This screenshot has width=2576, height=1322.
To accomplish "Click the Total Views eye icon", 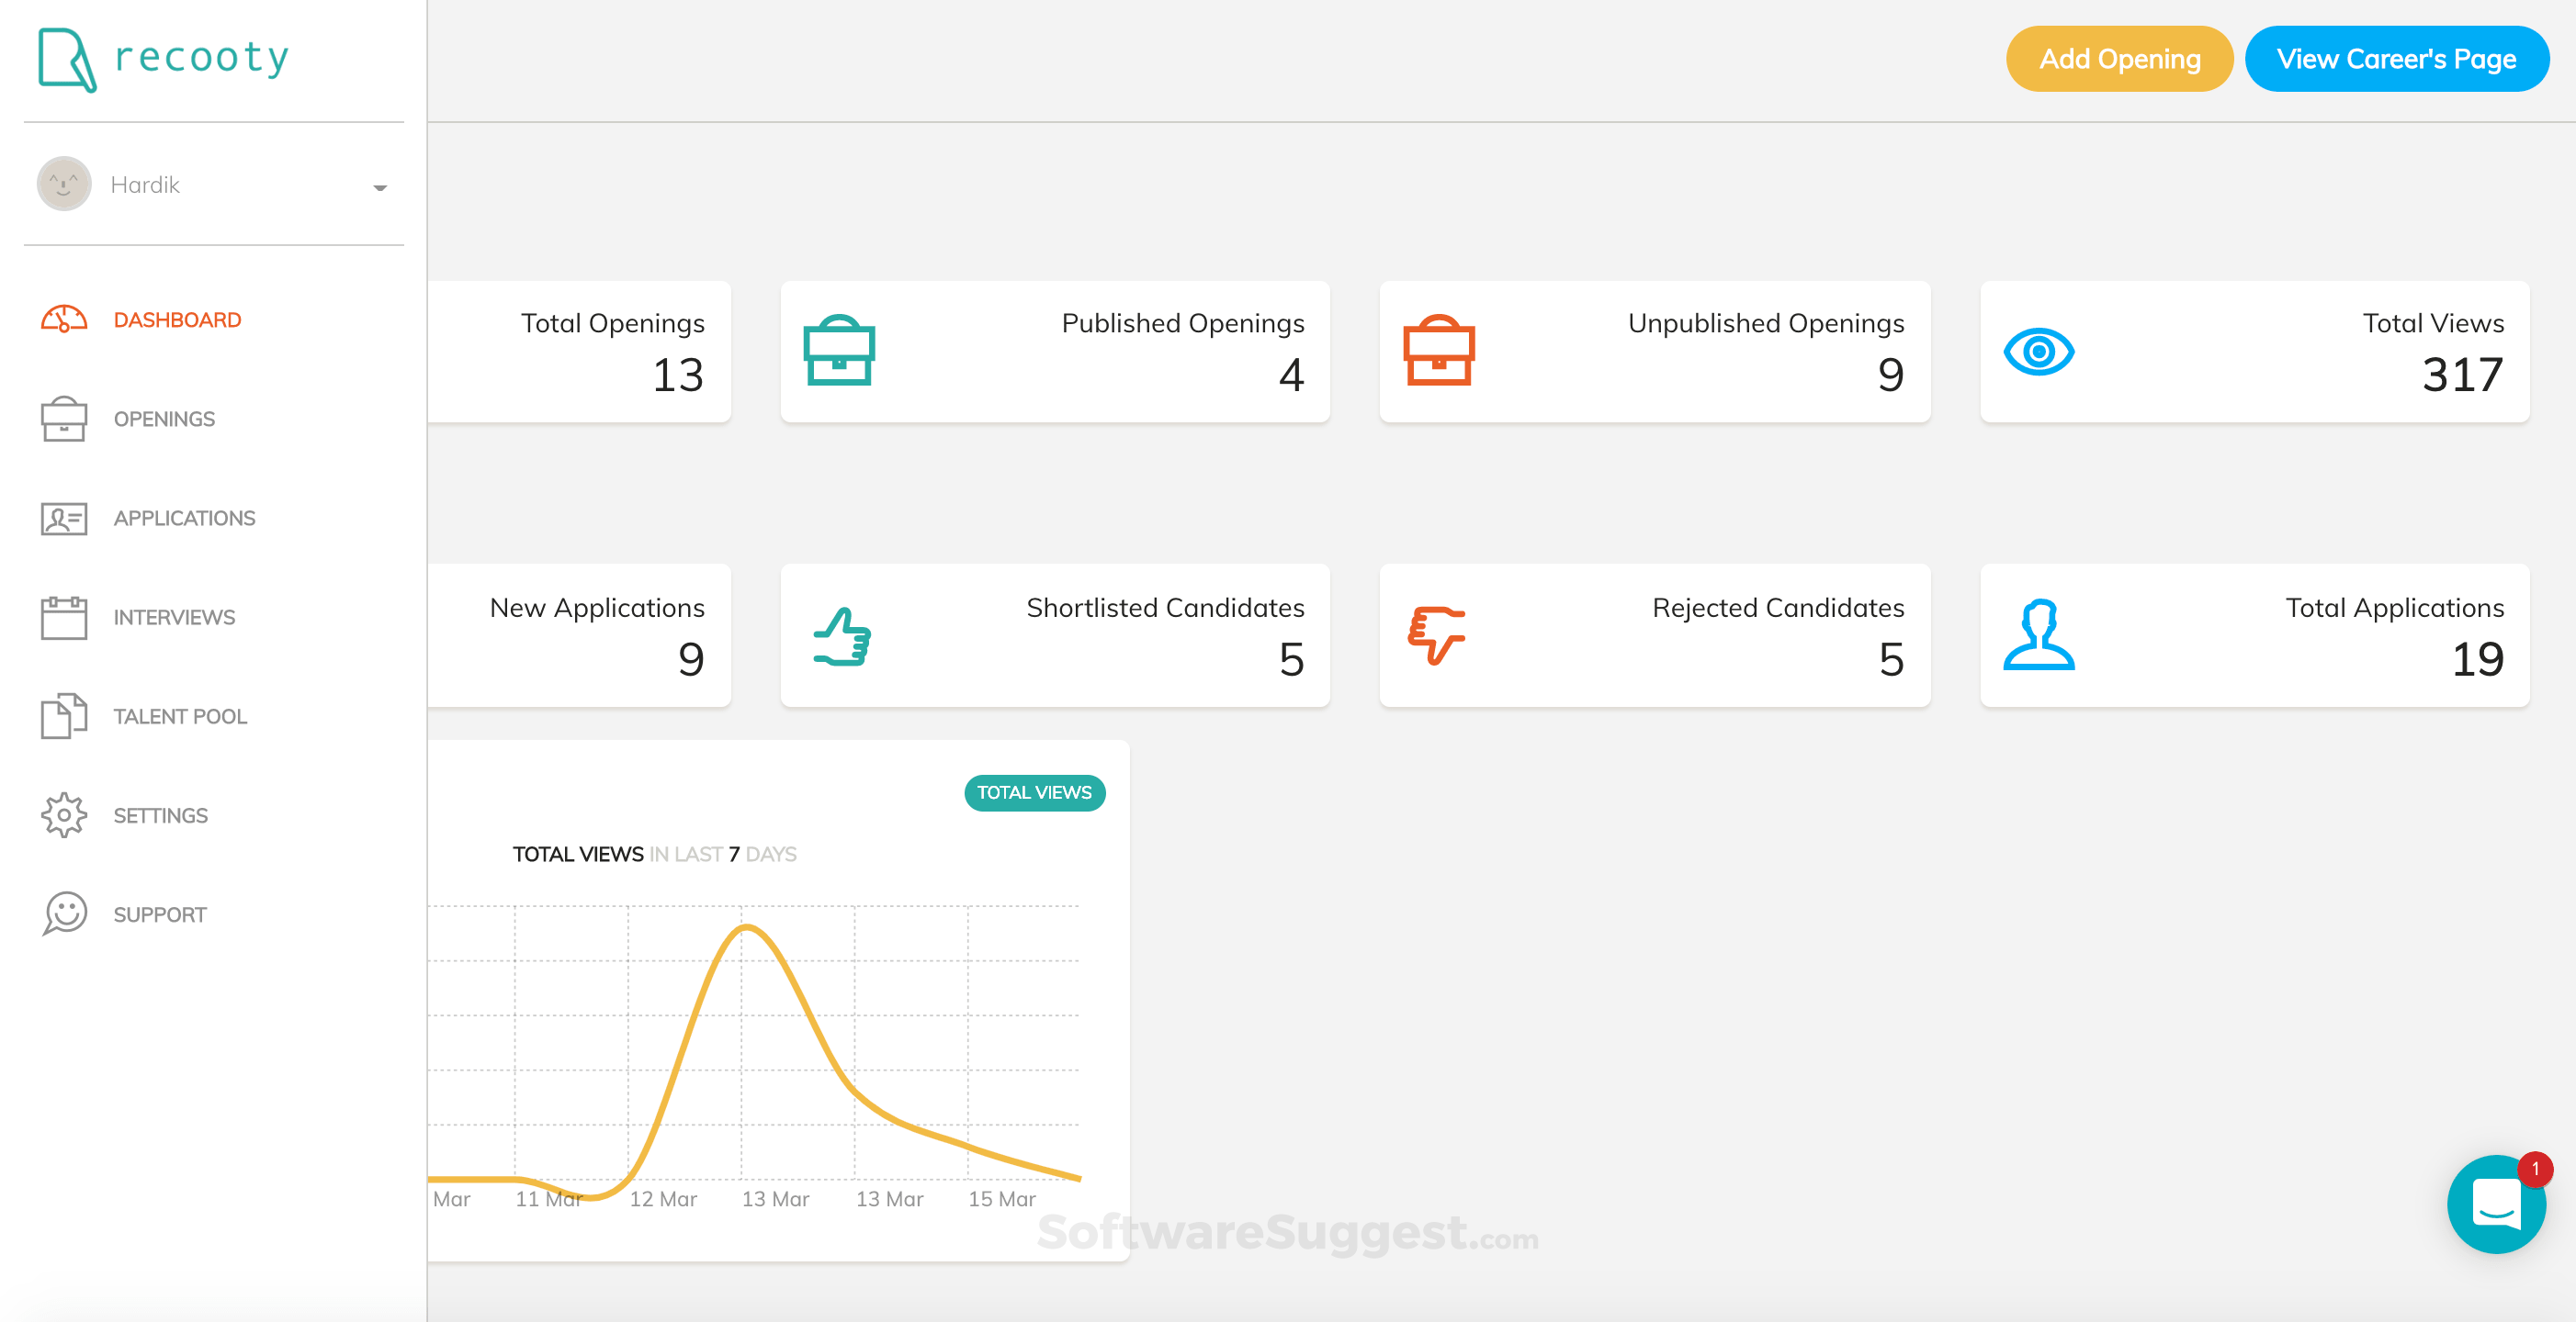I will pos(2038,352).
